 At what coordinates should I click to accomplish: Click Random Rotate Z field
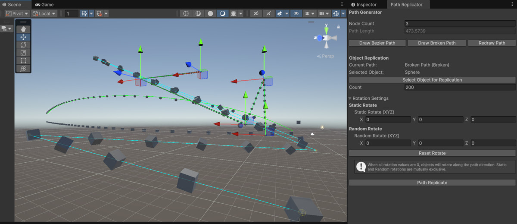(493, 143)
